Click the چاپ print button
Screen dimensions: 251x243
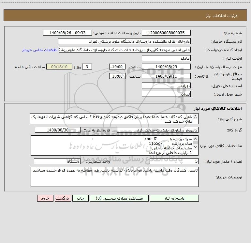[x=81, y=198]
